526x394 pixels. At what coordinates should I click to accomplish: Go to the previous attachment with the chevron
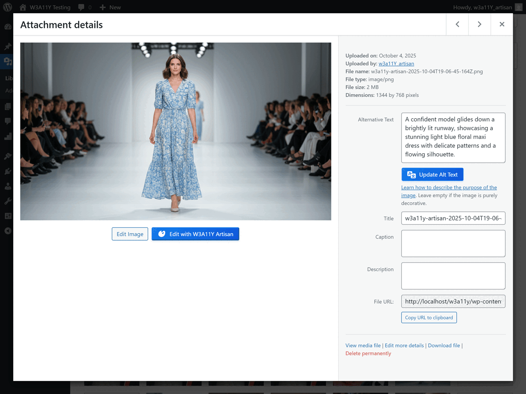(457, 24)
